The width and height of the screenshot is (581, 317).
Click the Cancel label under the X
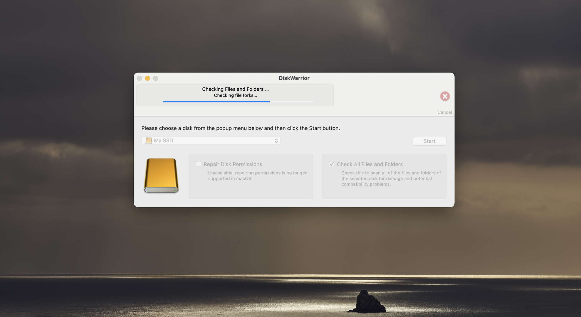click(444, 112)
